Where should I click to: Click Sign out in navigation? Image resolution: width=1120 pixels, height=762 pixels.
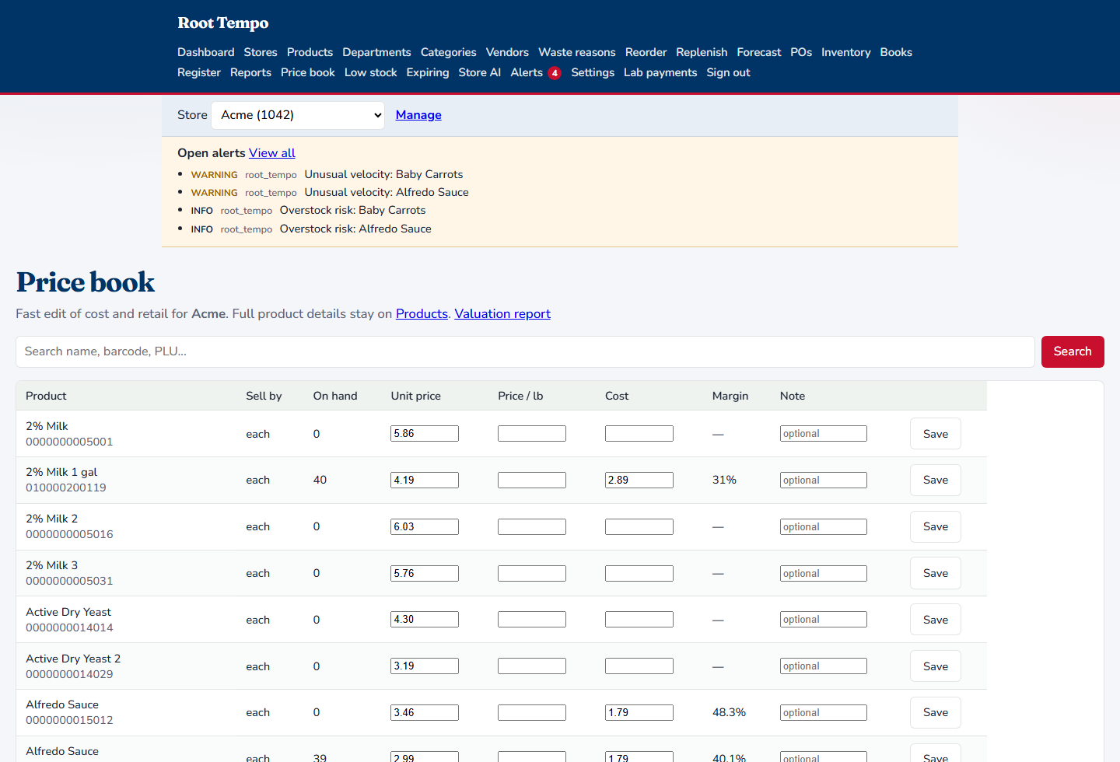pyautogui.click(x=728, y=72)
